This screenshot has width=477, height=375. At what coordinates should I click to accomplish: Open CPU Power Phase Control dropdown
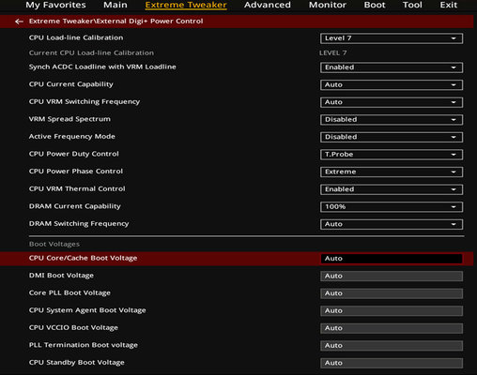[x=392, y=172]
